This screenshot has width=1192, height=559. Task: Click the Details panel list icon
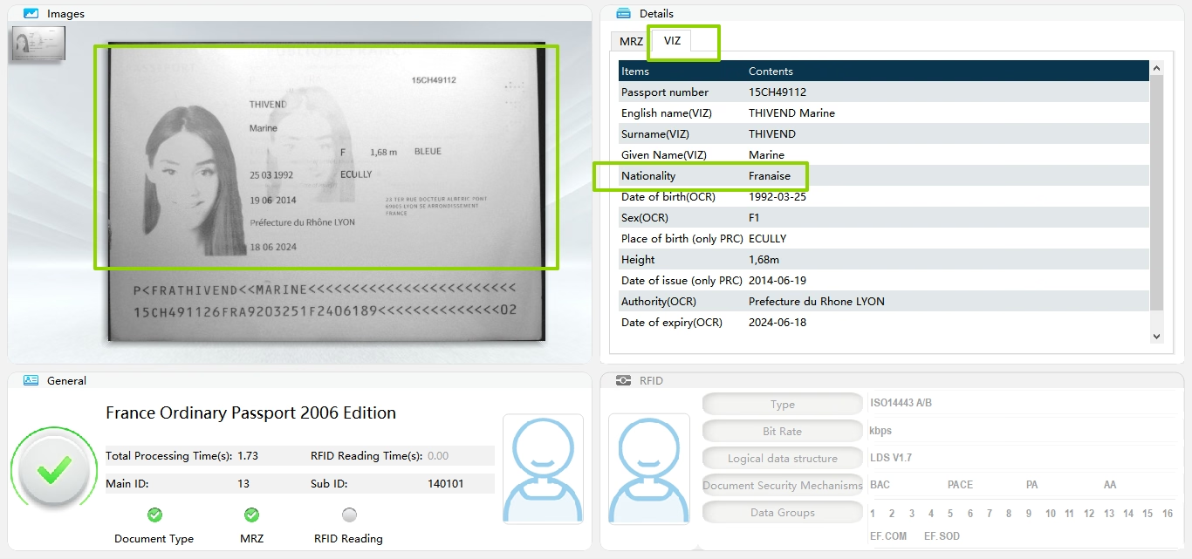click(623, 13)
